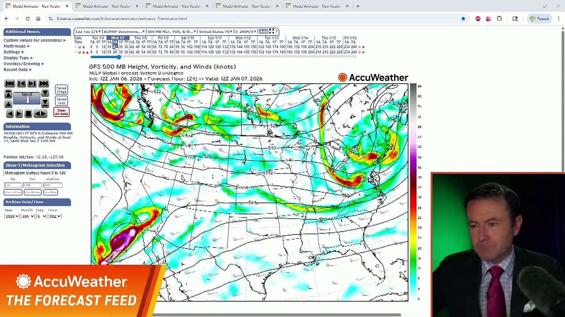Click the plain down arrow right of the Speed slider
Viewport: 565px width, 317px height.
click(x=45, y=94)
